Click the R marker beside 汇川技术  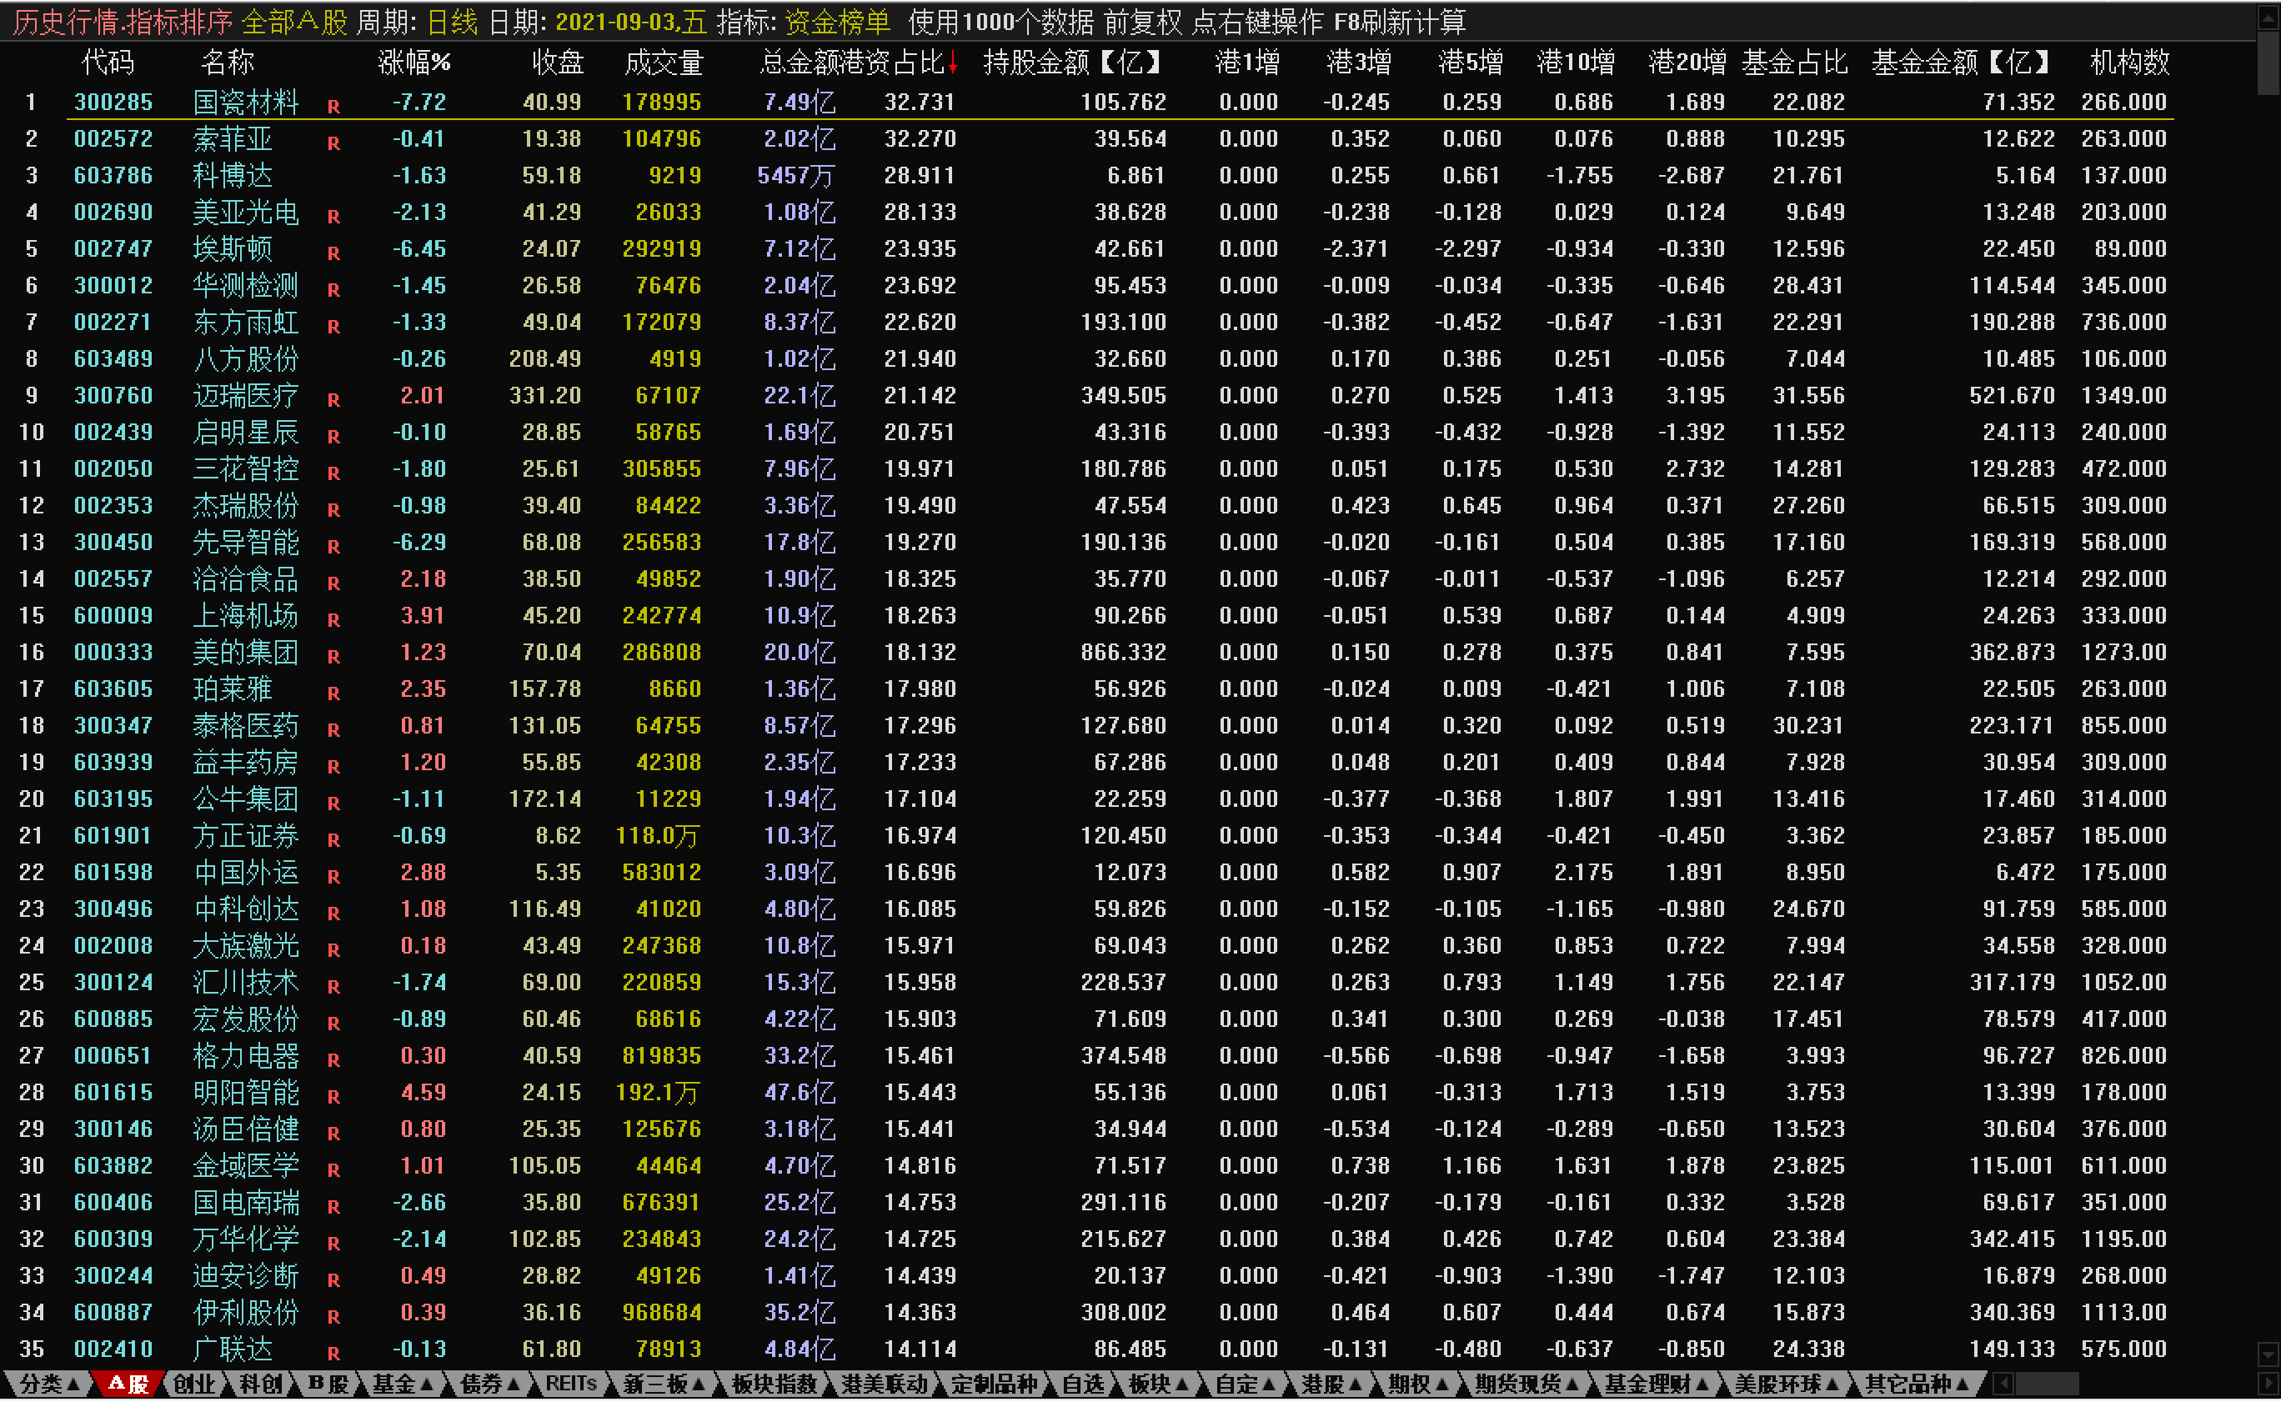(x=333, y=988)
